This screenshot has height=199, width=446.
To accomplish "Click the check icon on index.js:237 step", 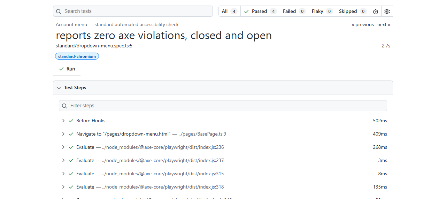I will (x=71, y=160).
